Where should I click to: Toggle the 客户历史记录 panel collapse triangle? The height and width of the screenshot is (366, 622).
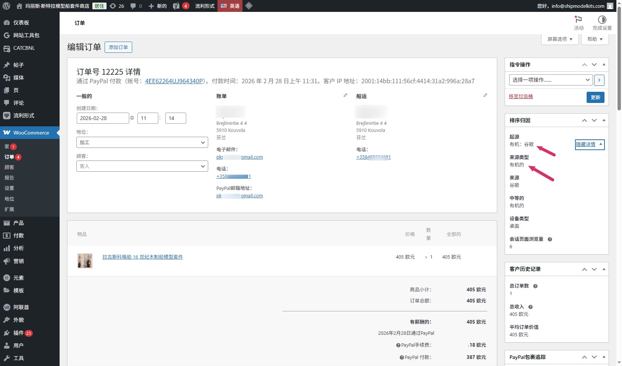(604, 269)
